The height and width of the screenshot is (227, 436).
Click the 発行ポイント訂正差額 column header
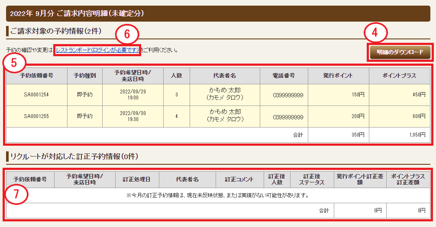click(360, 179)
